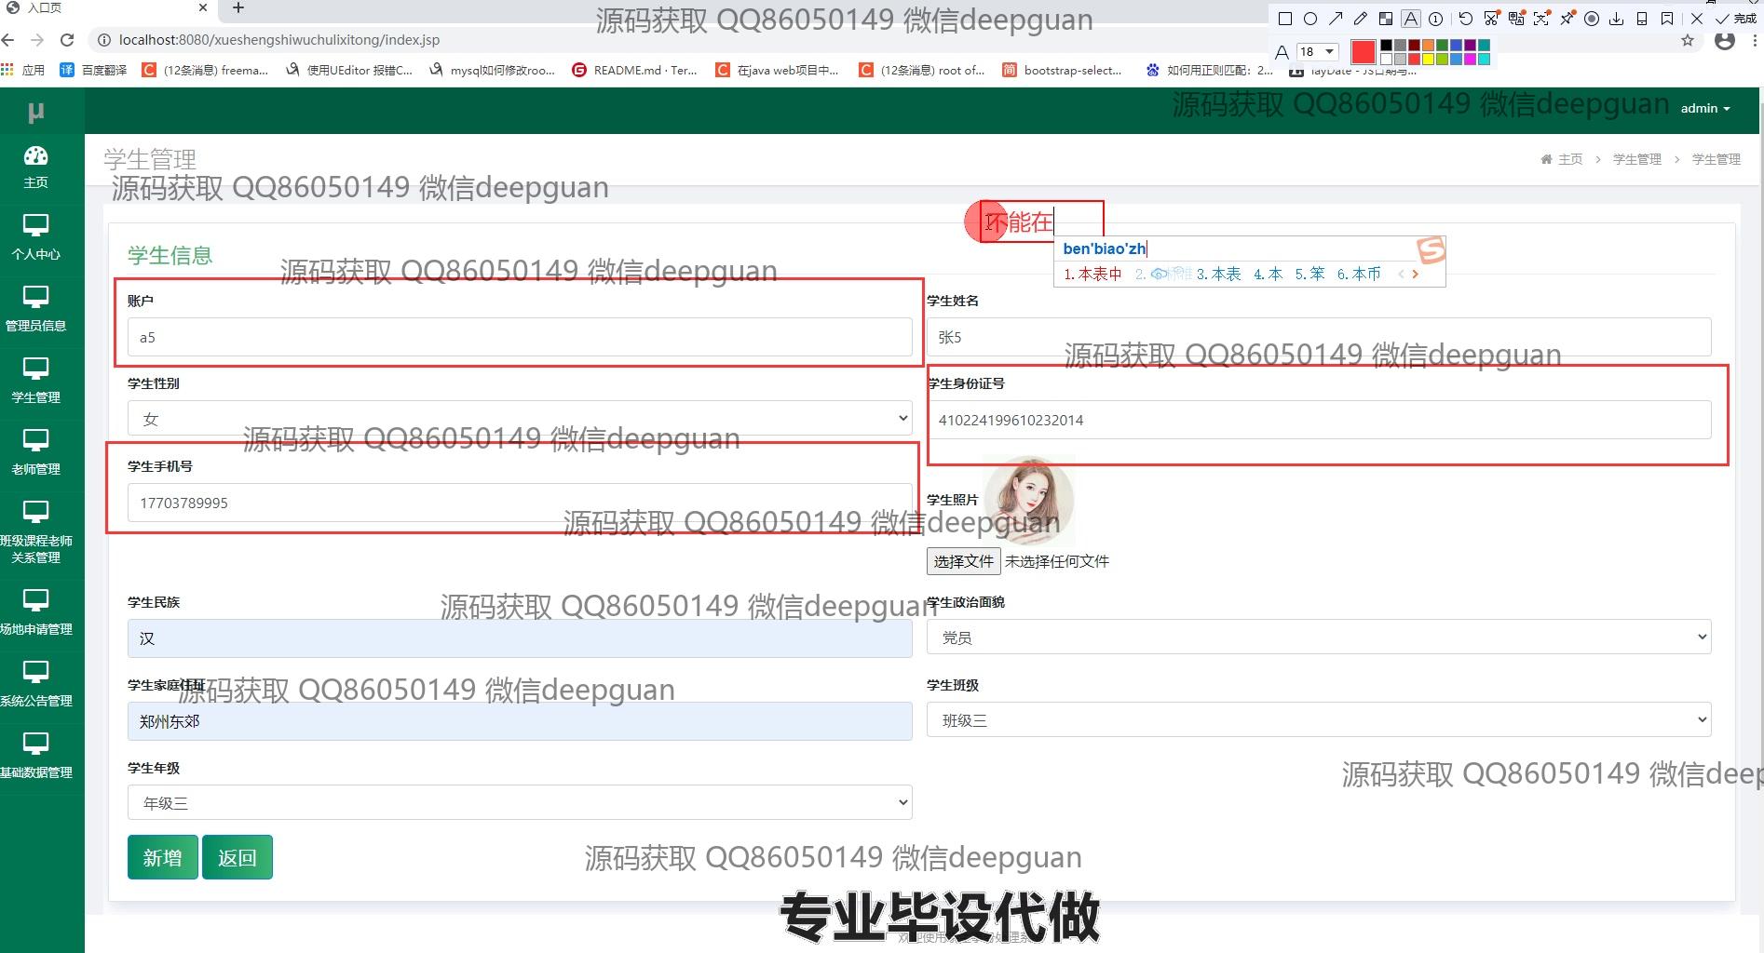Screen dimensions: 1764x953
Task: Open 老师管理 in the sidebar
Action: click(35, 451)
